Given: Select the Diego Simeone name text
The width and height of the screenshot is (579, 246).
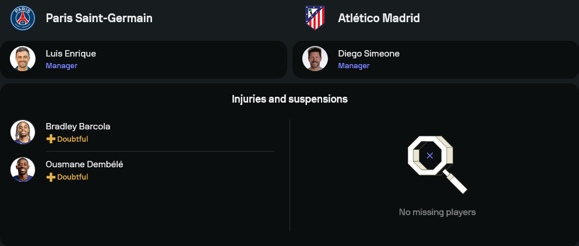Looking at the screenshot, I should point(369,54).
